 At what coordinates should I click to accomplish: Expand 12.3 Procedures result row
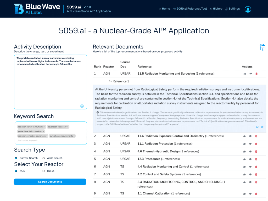[149, 159]
